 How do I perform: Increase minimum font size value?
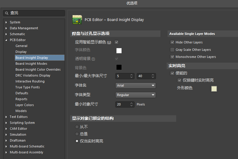131,75
